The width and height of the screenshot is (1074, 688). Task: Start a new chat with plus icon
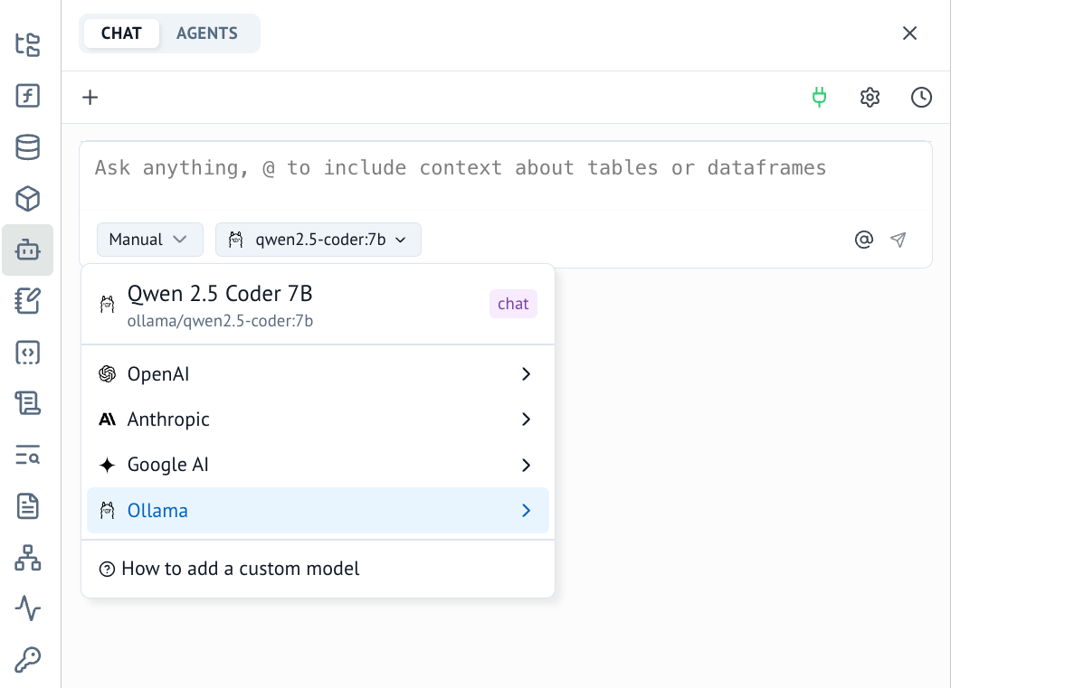point(90,98)
